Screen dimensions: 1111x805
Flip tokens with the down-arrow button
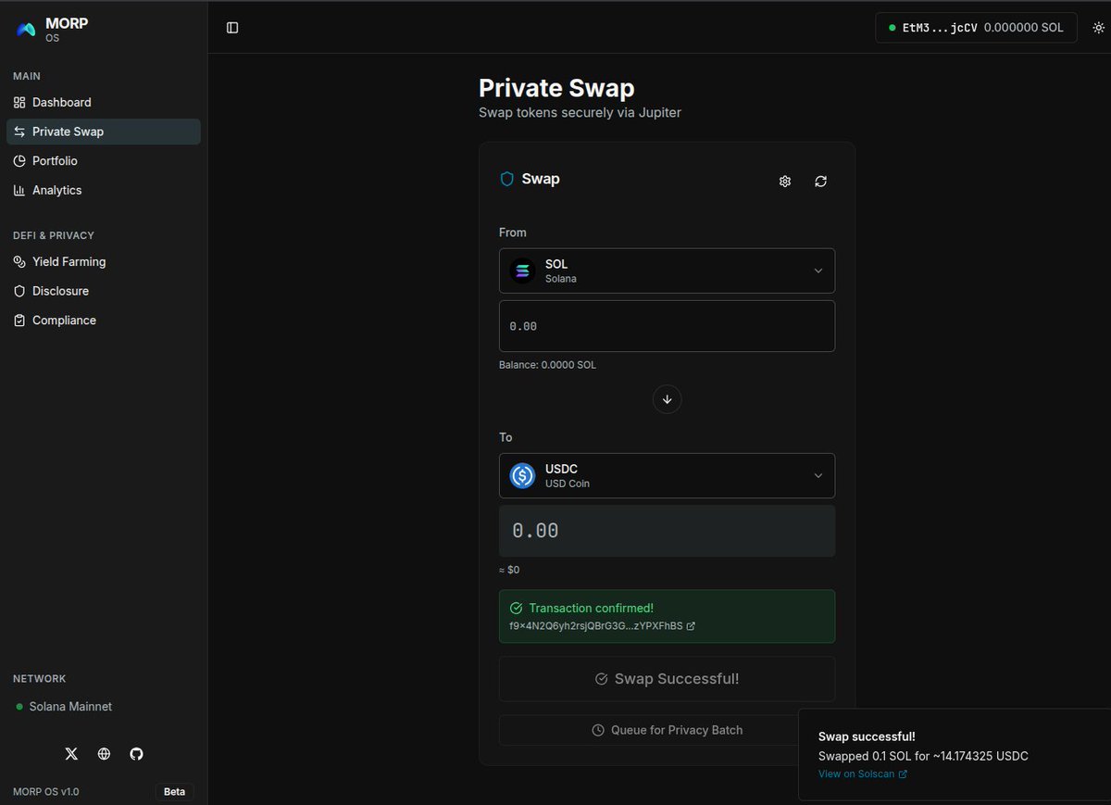coord(667,399)
